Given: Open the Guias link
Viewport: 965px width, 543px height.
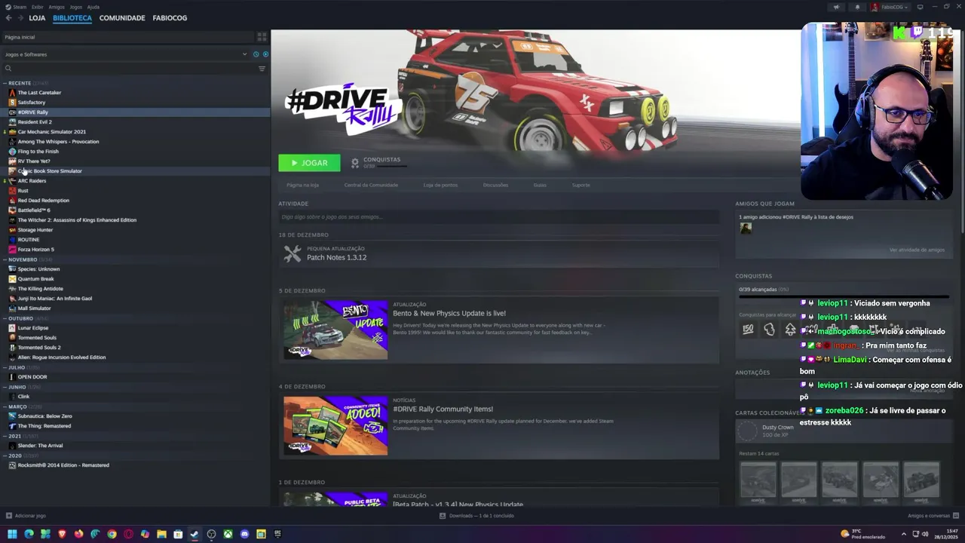Looking at the screenshot, I should click(x=540, y=185).
